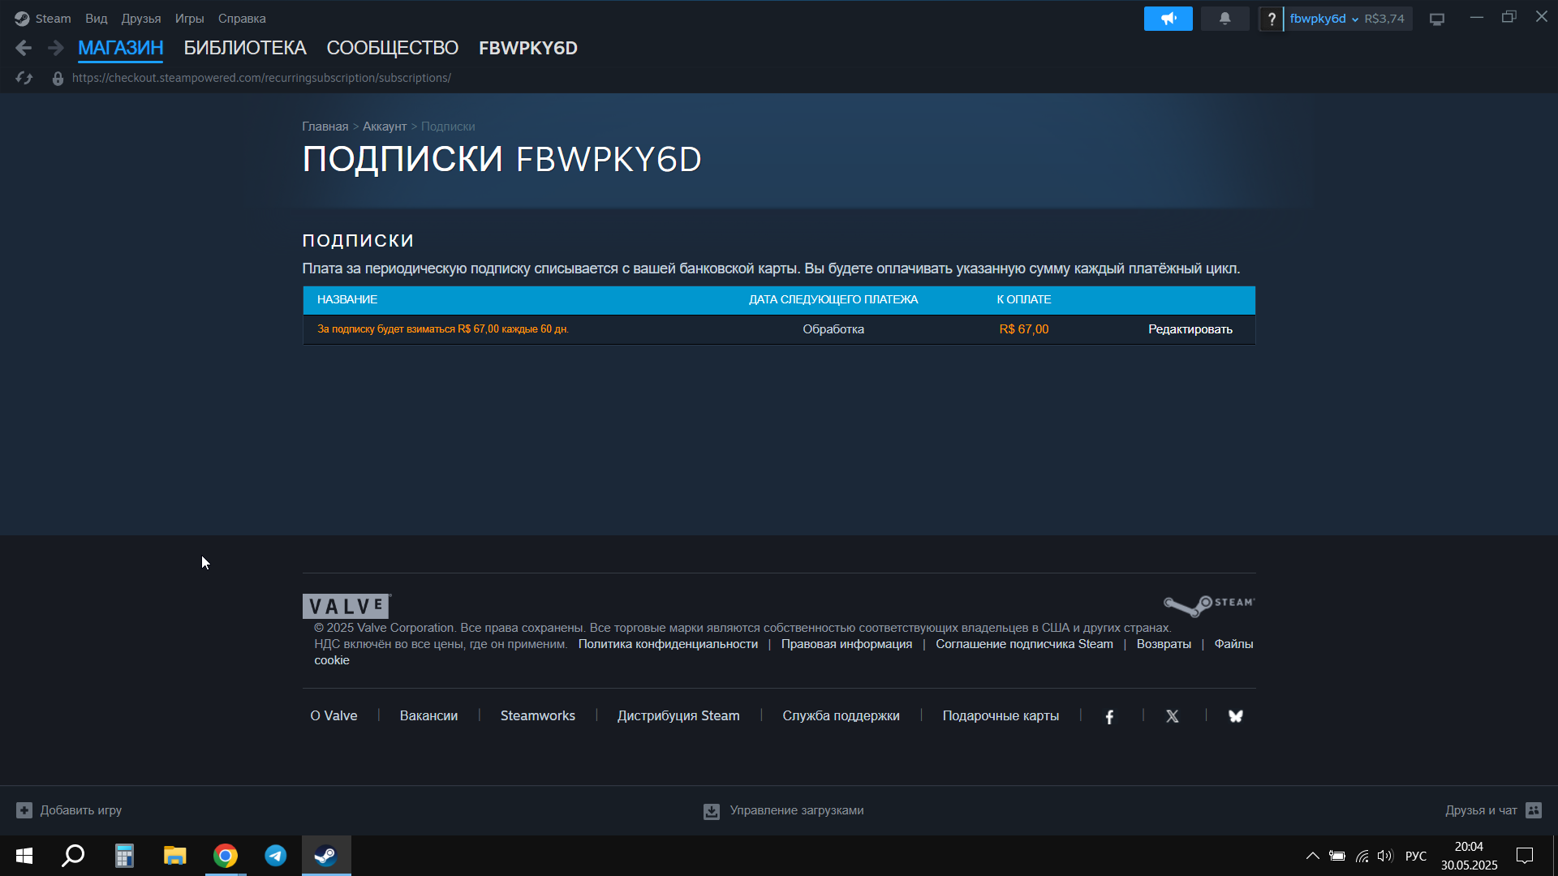Open the Справка menu
Viewport: 1558px width, 876px height.
242,19
